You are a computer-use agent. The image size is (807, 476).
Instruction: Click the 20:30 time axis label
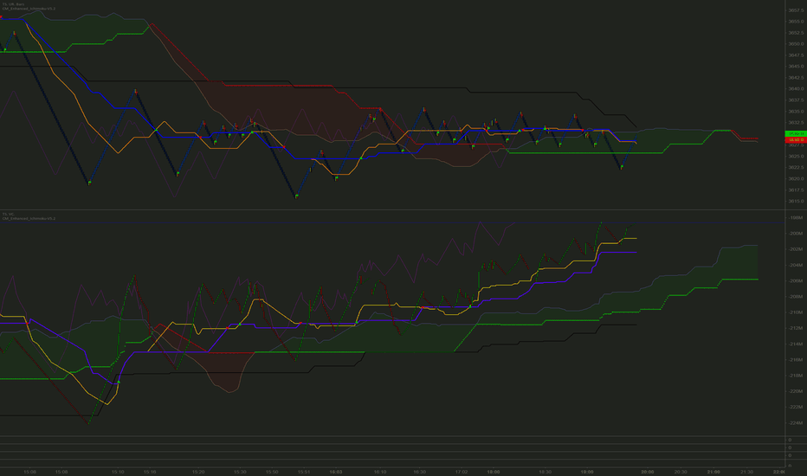click(x=681, y=472)
